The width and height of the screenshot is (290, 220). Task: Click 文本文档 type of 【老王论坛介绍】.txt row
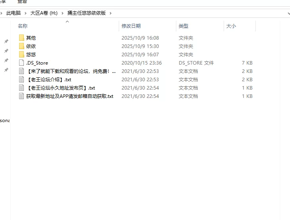click(x=188, y=79)
